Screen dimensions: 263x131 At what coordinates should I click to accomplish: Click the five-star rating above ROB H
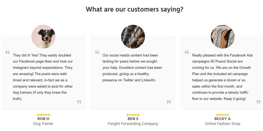43,115
